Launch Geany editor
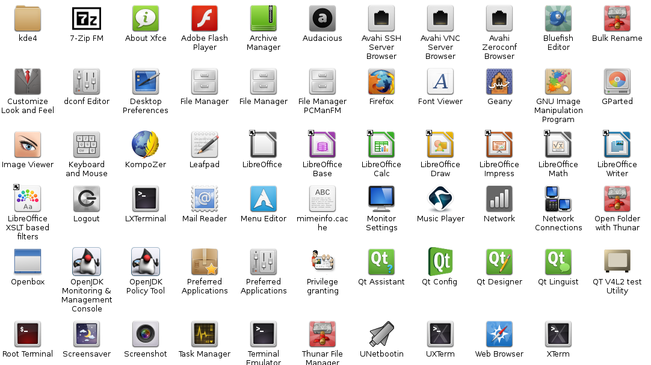This screenshot has height=365, width=651. [499, 82]
